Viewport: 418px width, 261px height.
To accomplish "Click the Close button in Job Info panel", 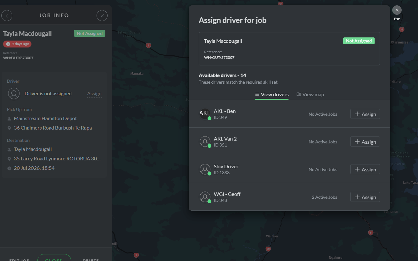I will click(54, 258).
